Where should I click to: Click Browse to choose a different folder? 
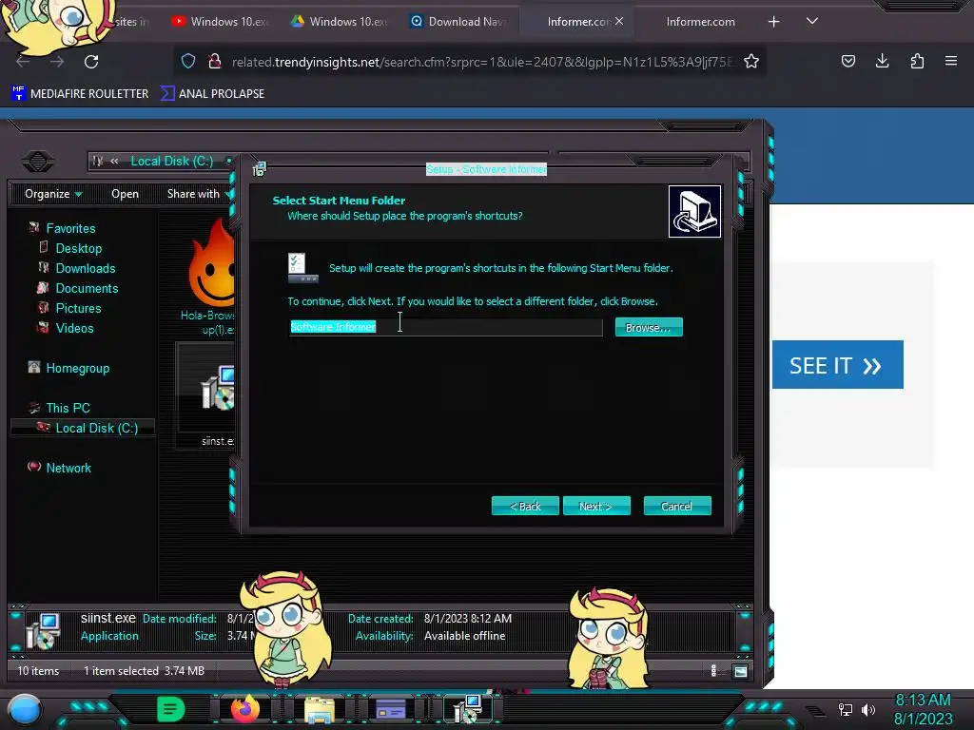(x=649, y=327)
